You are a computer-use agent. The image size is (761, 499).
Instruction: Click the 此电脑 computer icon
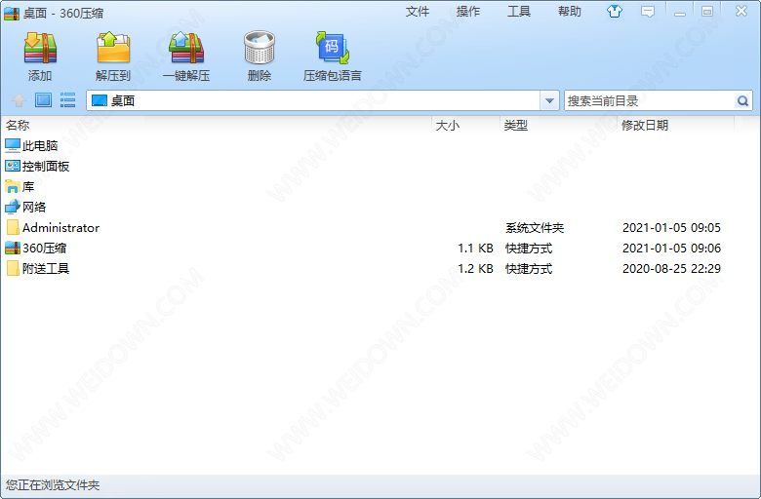tap(12, 145)
